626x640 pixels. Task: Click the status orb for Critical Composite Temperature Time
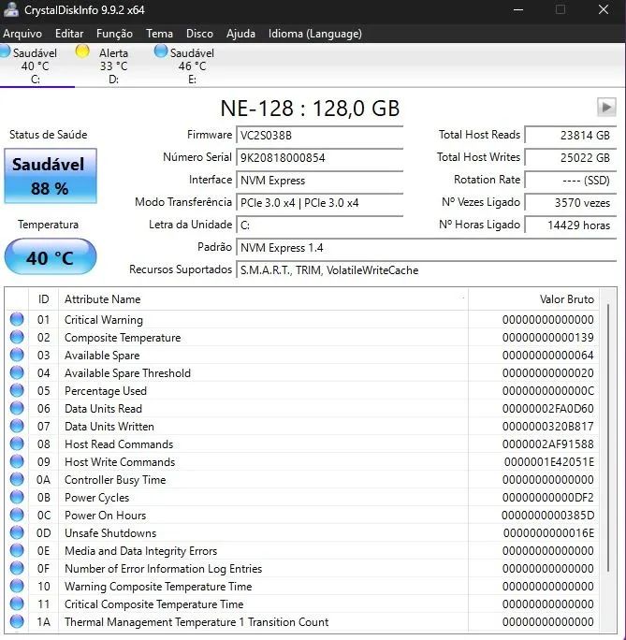pyautogui.click(x=17, y=604)
